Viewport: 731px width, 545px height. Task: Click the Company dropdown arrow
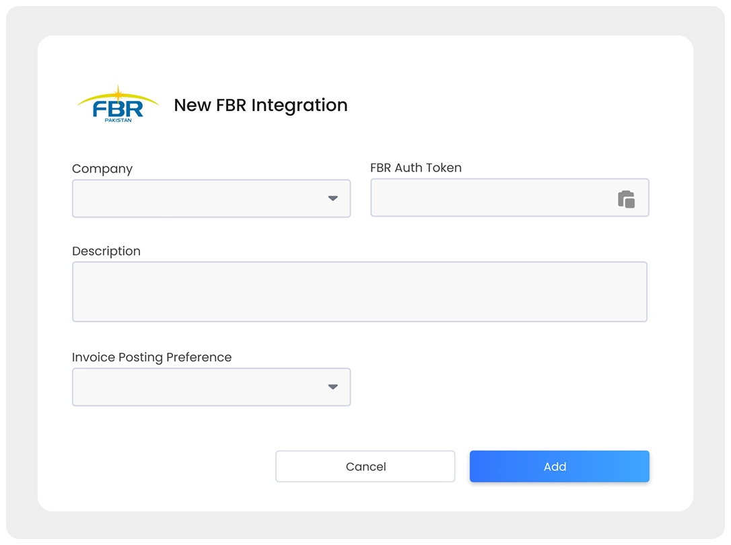(x=333, y=198)
